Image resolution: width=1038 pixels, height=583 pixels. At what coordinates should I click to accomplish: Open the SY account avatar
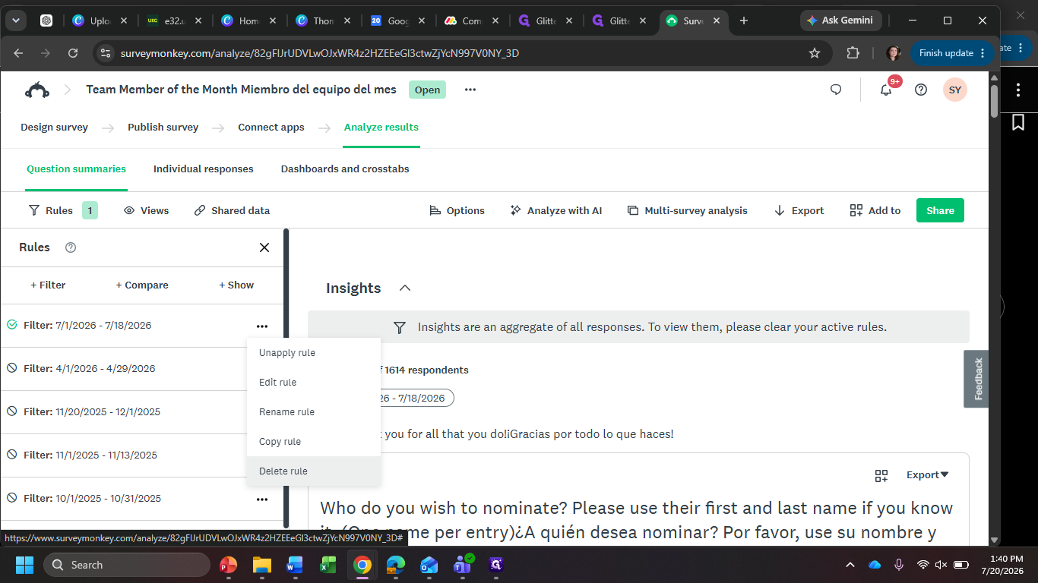(x=955, y=90)
